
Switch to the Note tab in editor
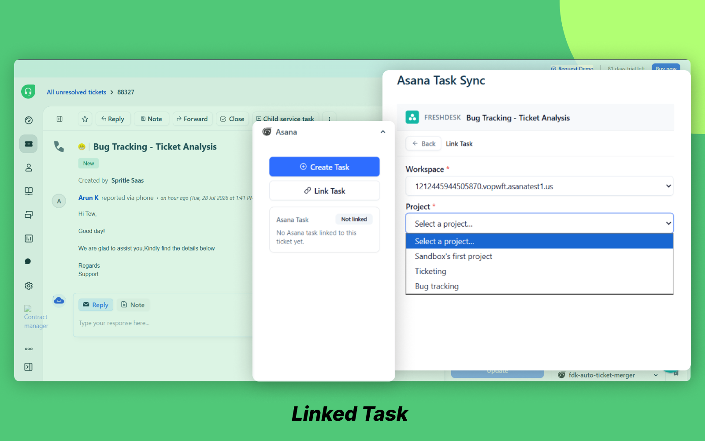tap(133, 305)
